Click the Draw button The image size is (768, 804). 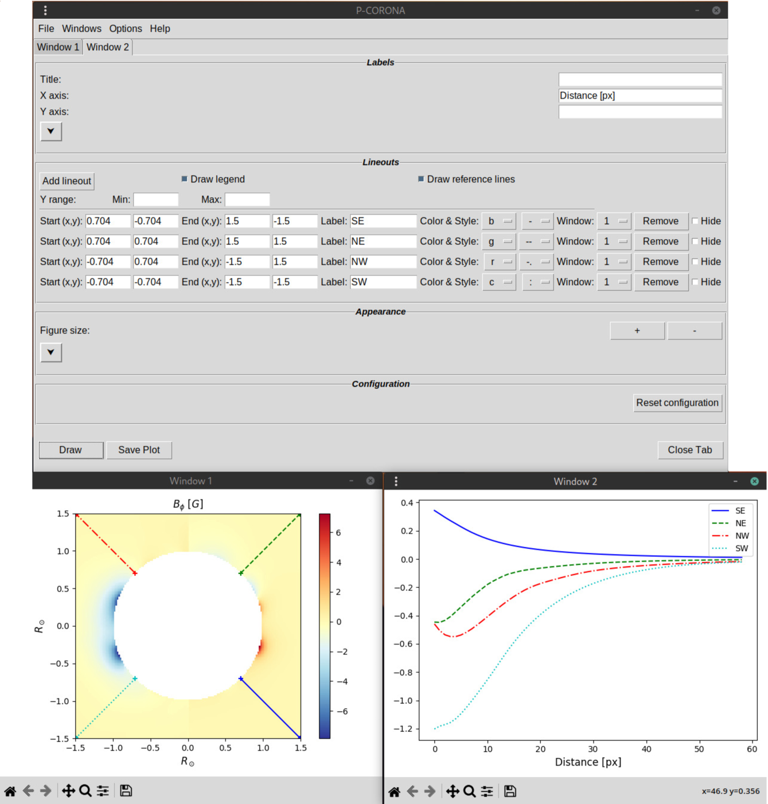pyautogui.click(x=71, y=450)
